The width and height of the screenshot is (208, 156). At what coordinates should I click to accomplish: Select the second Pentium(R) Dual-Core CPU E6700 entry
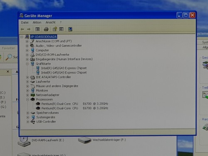[x=74, y=108]
